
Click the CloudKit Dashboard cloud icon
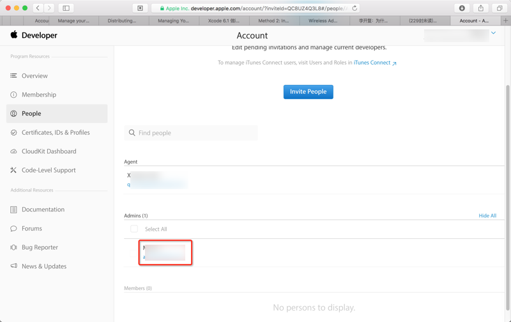point(13,151)
